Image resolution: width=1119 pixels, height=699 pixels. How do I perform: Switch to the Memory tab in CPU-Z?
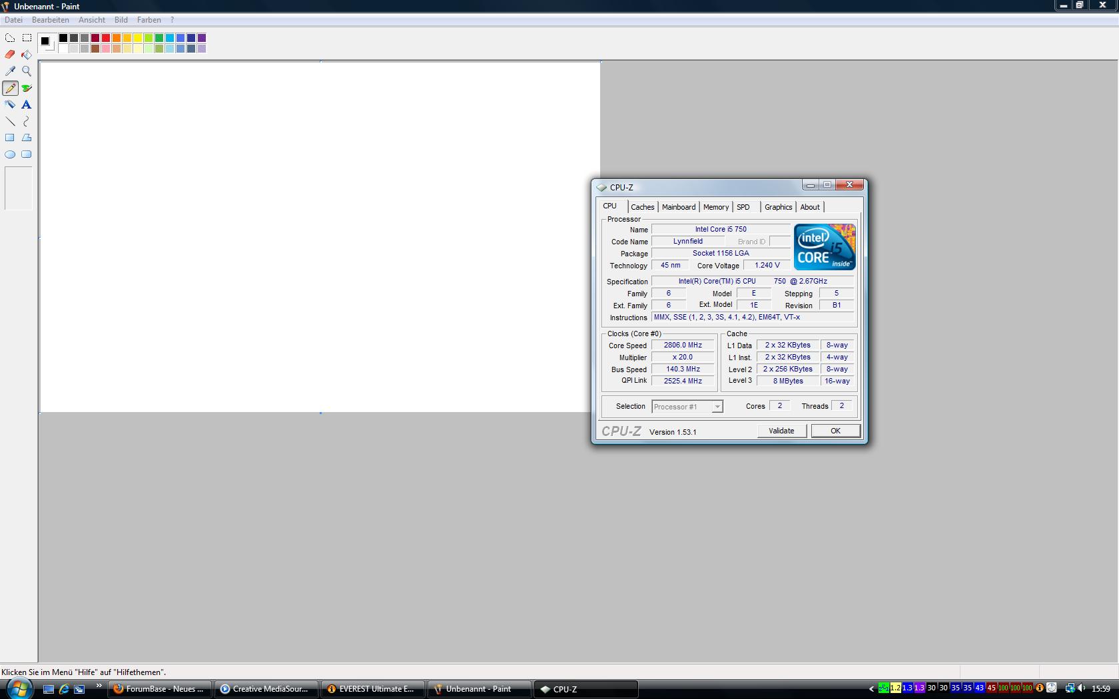pyautogui.click(x=716, y=207)
